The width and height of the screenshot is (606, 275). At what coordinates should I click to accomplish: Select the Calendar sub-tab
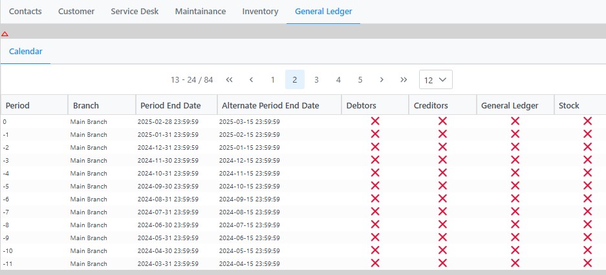[26, 52]
